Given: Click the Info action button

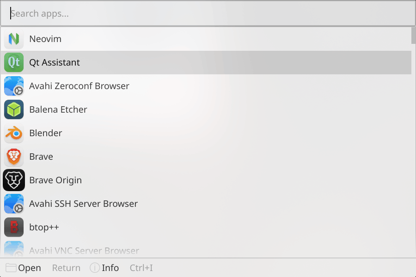Looking at the screenshot, I should [x=104, y=268].
